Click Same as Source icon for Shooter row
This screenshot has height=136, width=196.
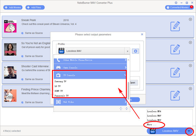pos(22,79)
